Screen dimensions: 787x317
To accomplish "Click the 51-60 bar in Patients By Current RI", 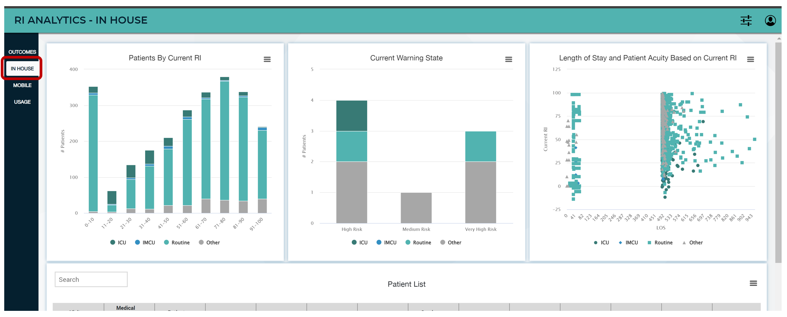I will point(187,162).
